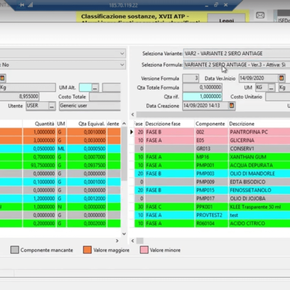This screenshot has width=290, height=290.
Task: Click the quantity cell 3,0000000
Action: pyautogui.click(x=39, y=140)
